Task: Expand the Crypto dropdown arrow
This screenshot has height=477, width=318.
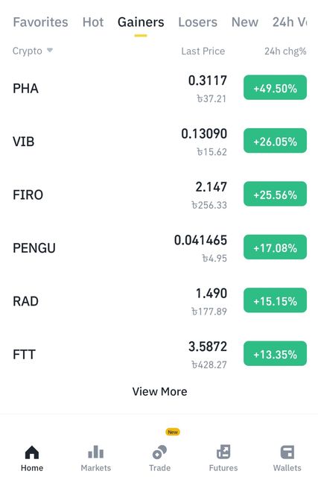Action: point(50,50)
